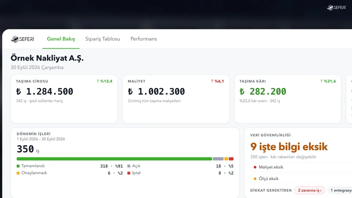Click the Taşıma Kârı card title

(253, 81)
